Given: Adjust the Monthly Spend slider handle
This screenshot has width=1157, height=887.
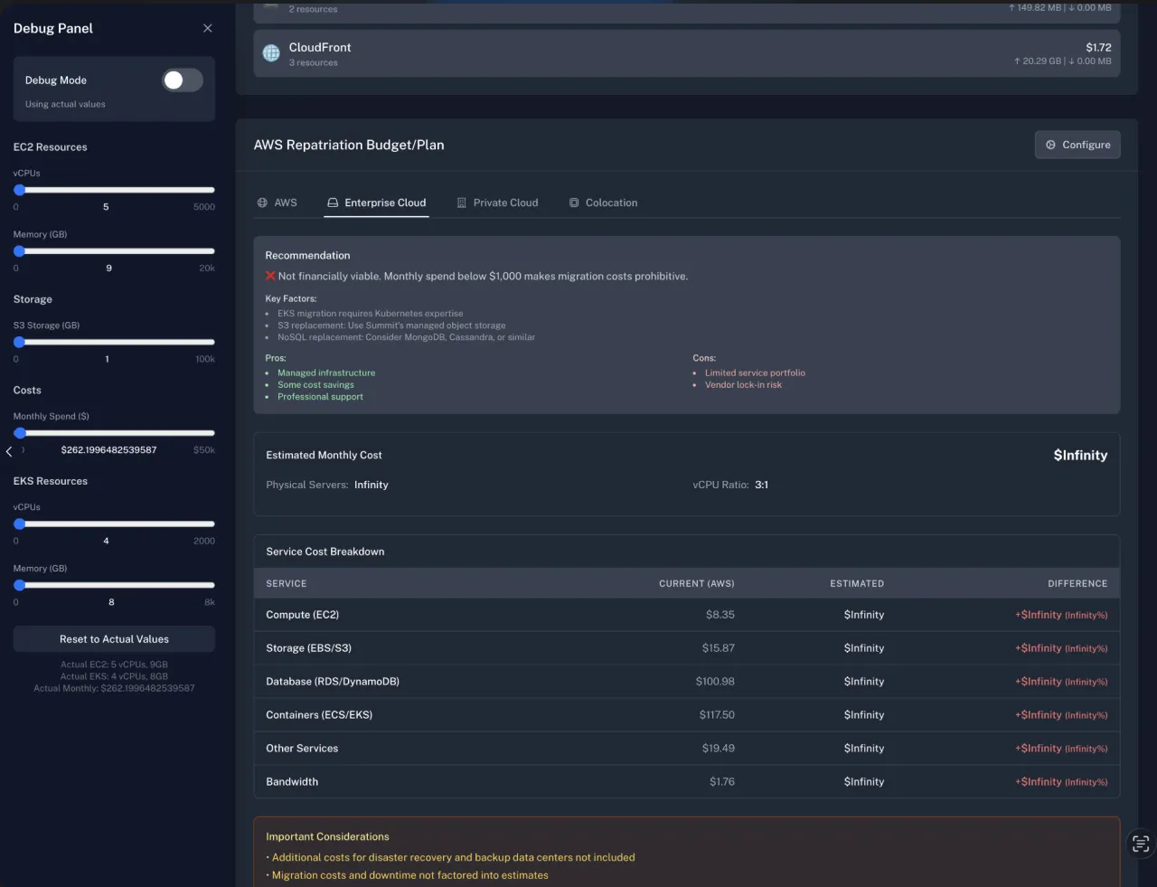Looking at the screenshot, I should click(x=20, y=433).
